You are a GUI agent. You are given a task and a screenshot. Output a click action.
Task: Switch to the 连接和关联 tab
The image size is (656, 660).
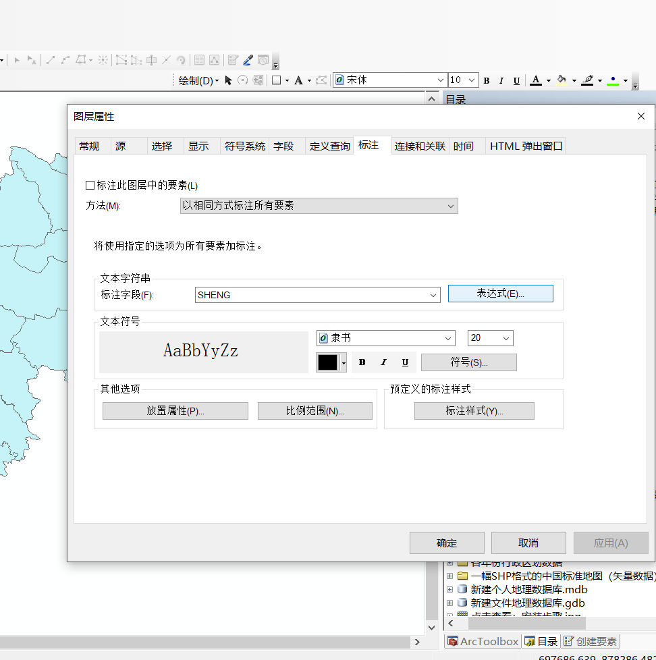(420, 145)
